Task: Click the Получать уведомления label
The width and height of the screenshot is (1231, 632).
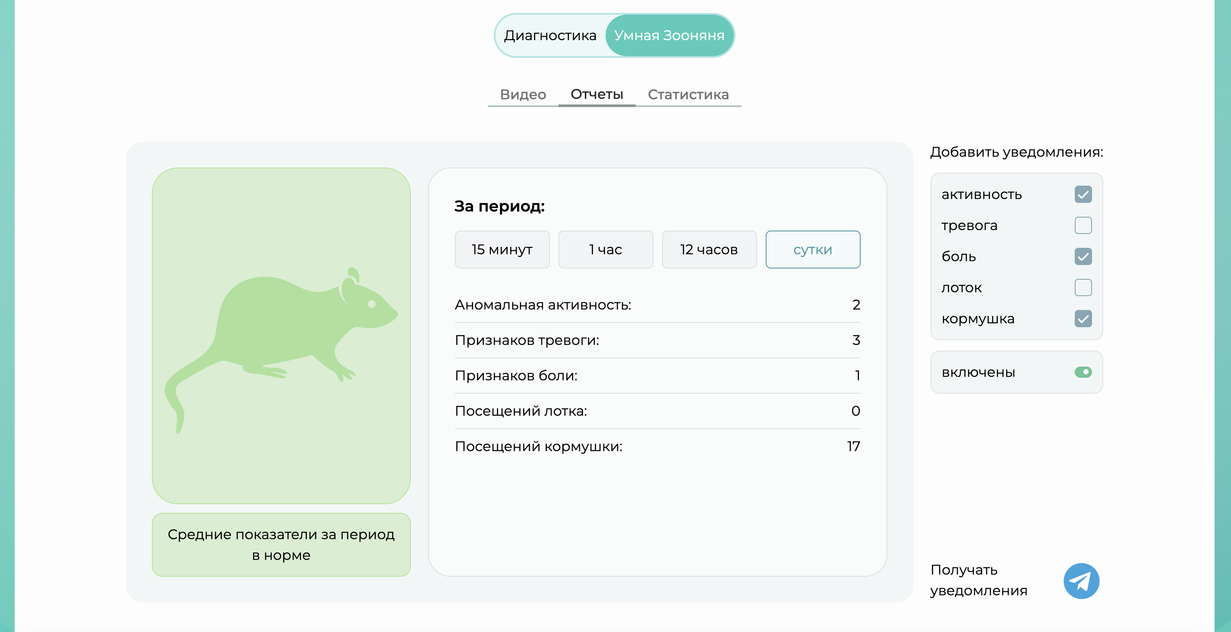Action: pos(978,580)
